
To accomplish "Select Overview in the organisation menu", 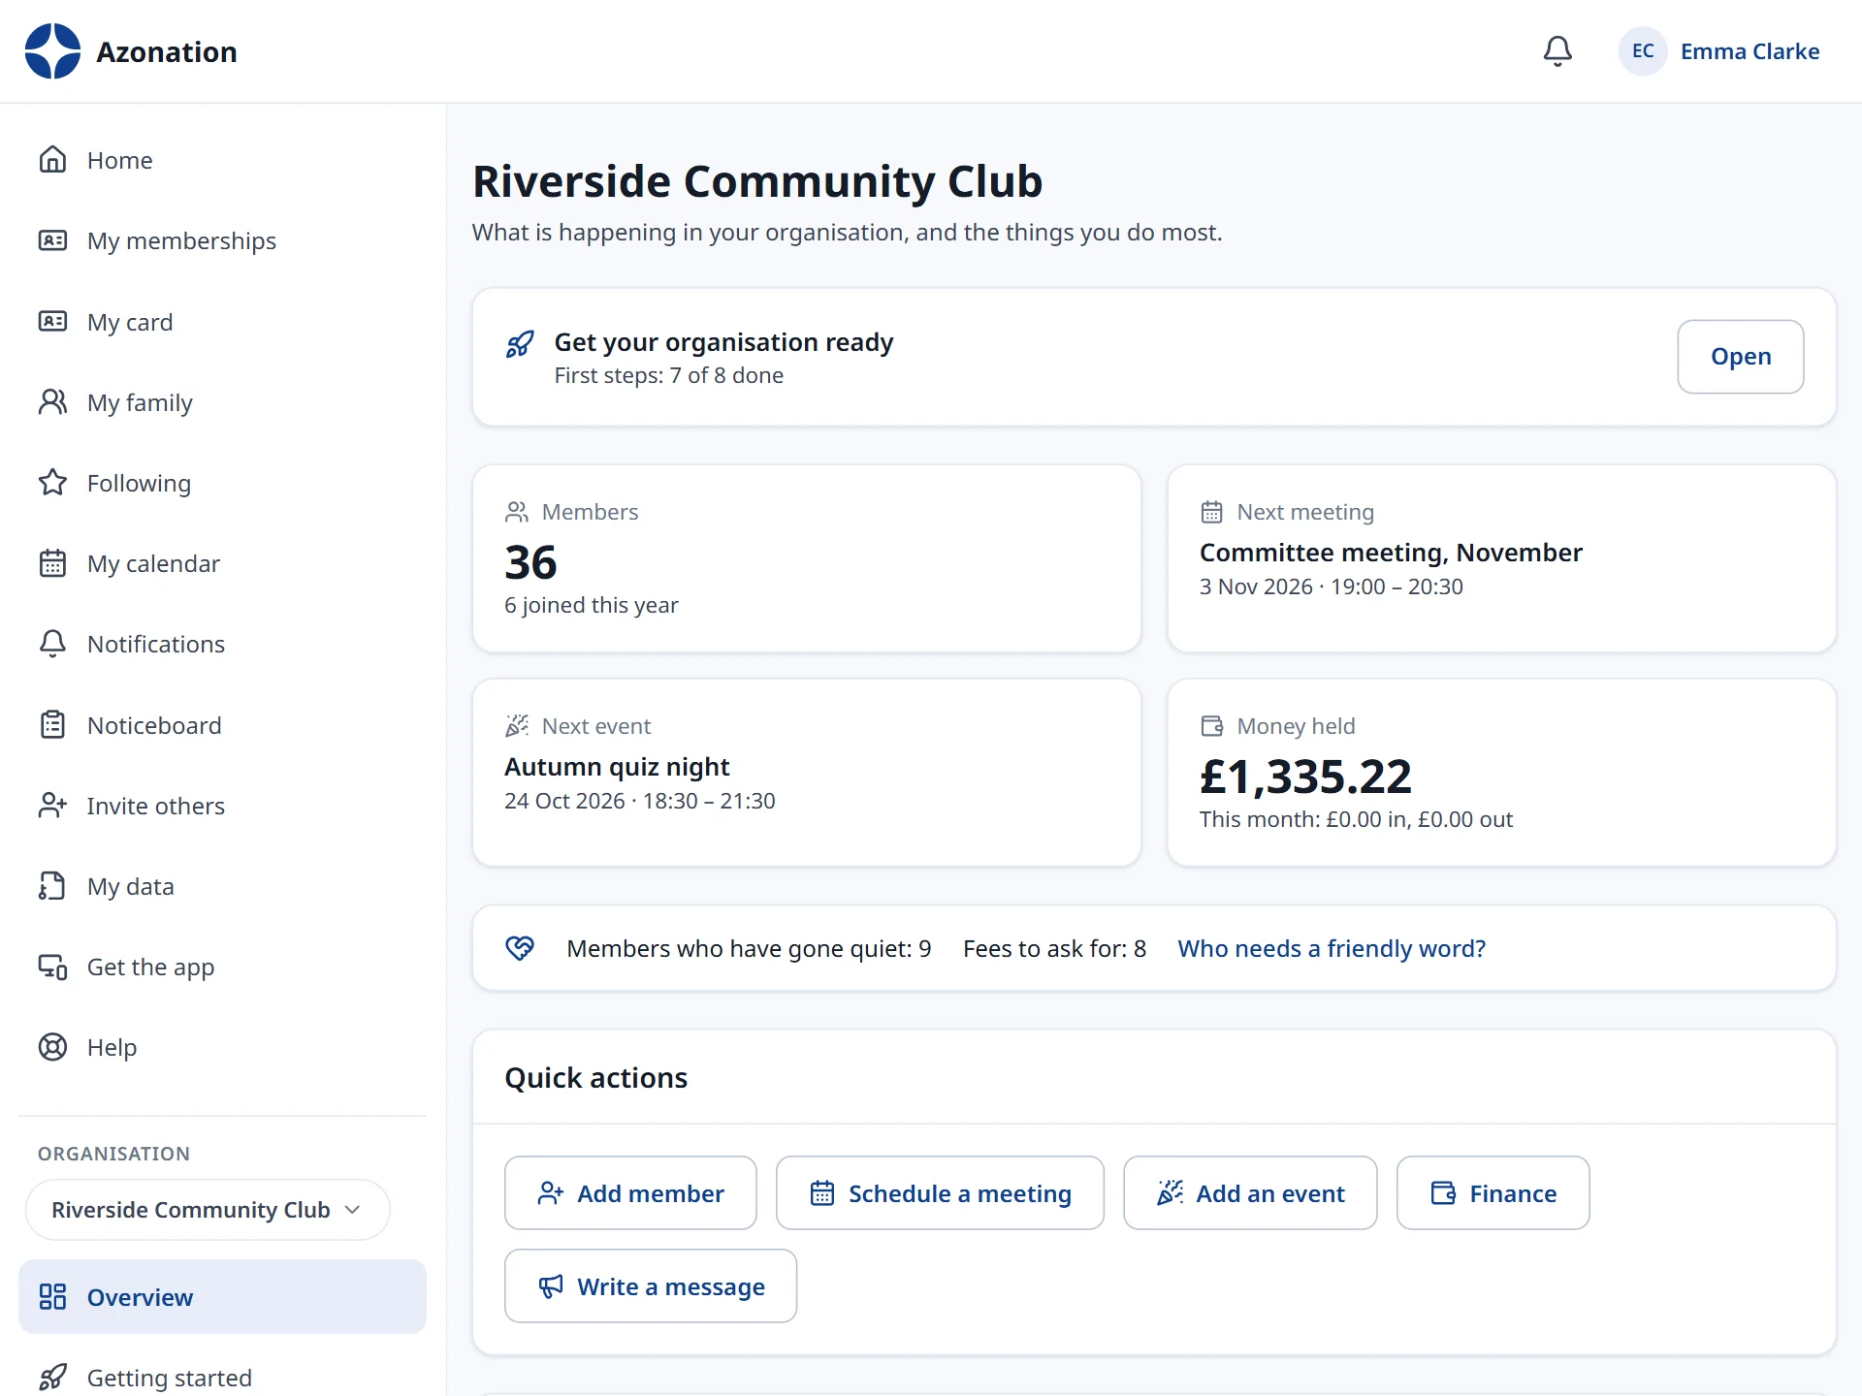I will (222, 1297).
